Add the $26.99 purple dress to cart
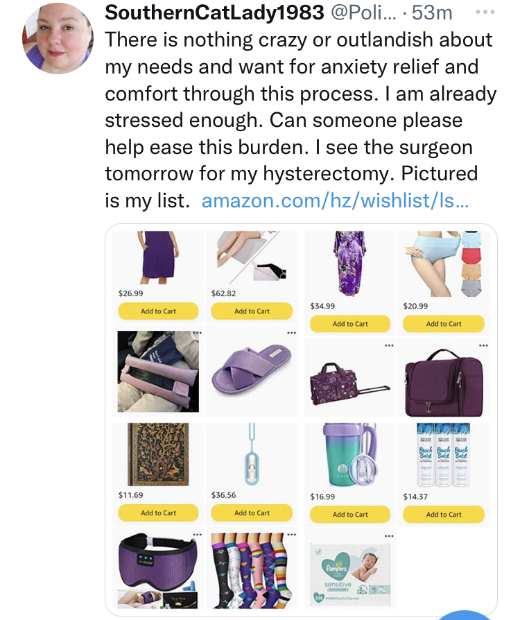This screenshot has height=620, width=520. click(158, 311)
